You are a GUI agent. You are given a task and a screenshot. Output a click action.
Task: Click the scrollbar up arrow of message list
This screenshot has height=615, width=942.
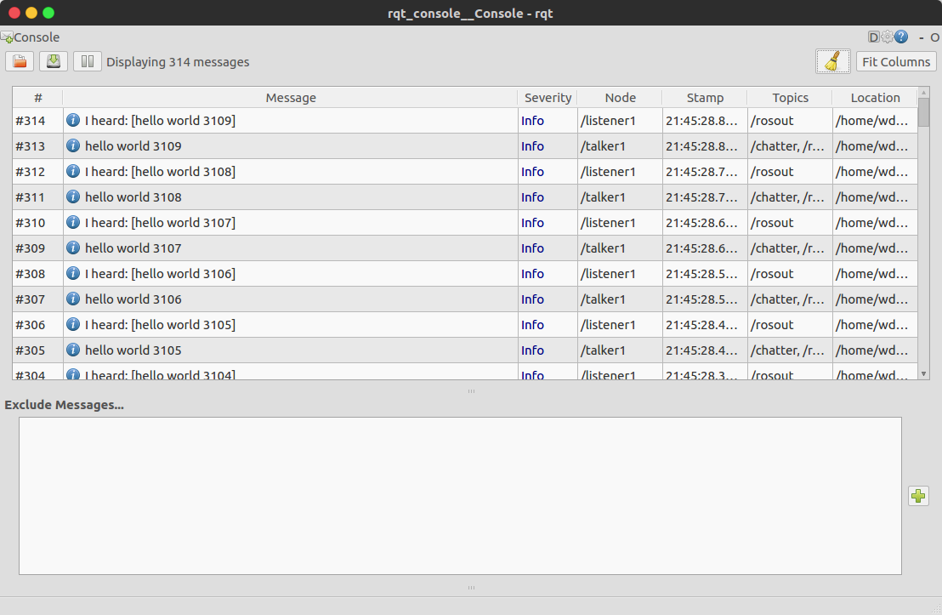924,92
